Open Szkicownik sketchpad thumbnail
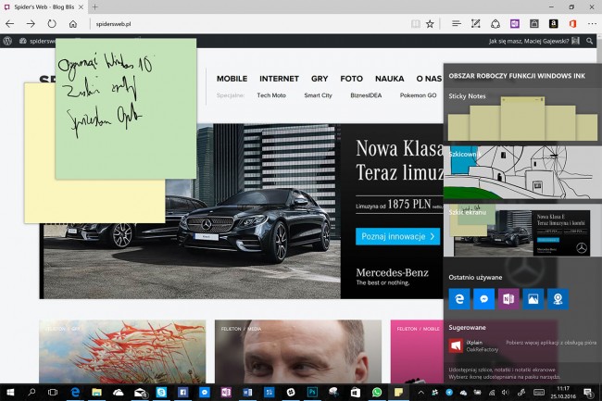This screenshot has width=602, height=401. coord(522,172)
